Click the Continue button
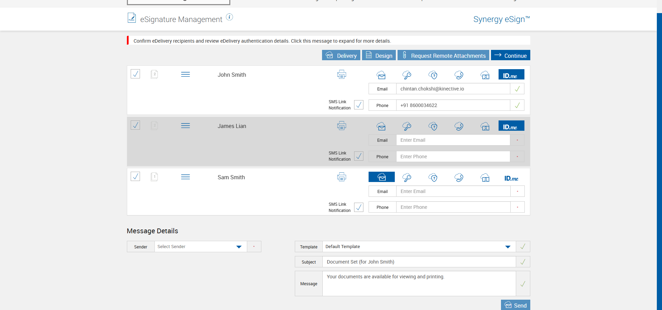The width and height of the screenshot is (662, 310). coord(510,55)
